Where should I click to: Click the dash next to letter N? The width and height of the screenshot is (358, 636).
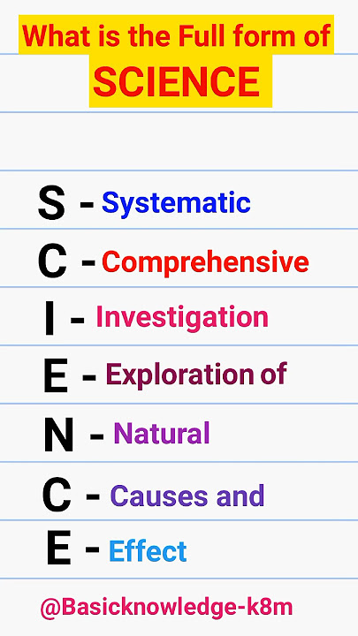pyautogui.click(x=96, y=436)
